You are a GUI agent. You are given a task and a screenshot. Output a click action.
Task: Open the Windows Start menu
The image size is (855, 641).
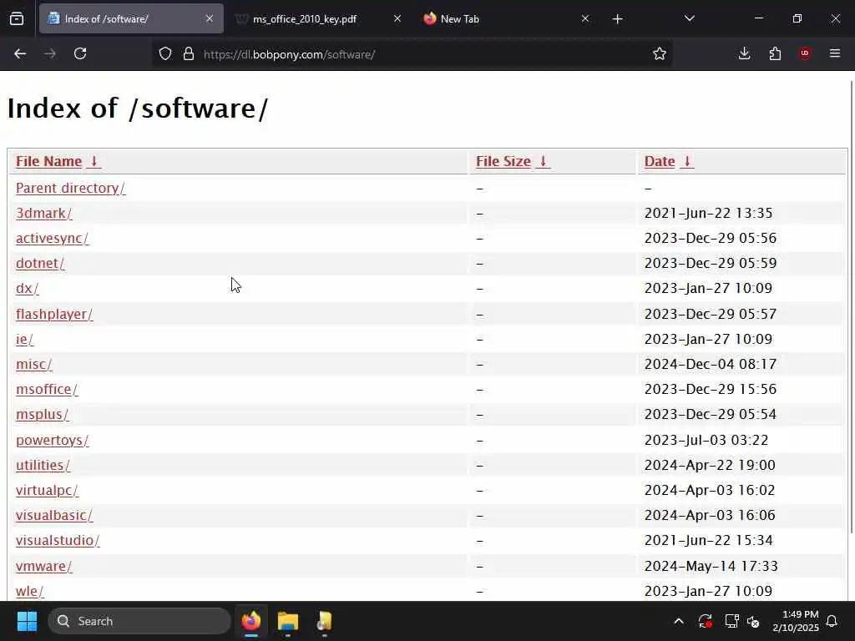[27, 621]
